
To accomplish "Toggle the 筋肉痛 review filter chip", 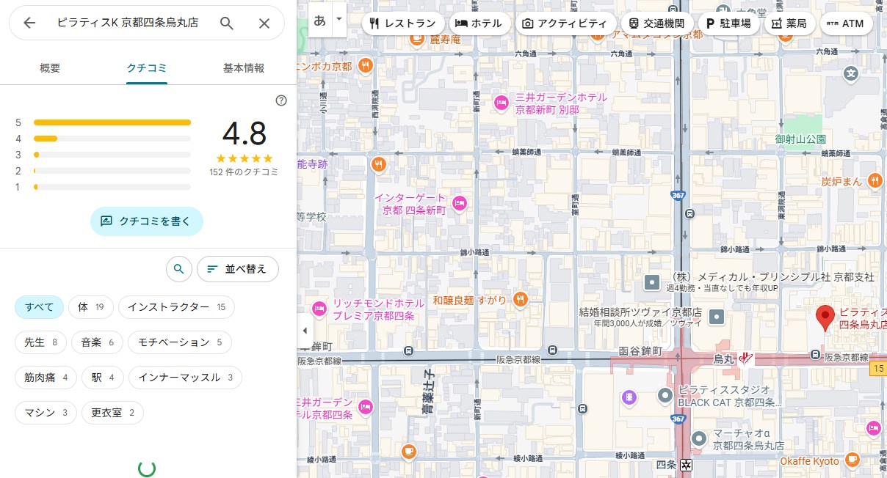I will [x=46, y=378].
